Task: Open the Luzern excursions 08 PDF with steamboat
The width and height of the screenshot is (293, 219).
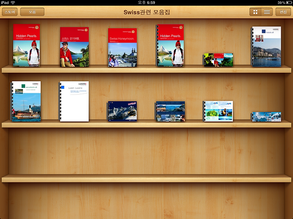Action: tap(26, 101)
